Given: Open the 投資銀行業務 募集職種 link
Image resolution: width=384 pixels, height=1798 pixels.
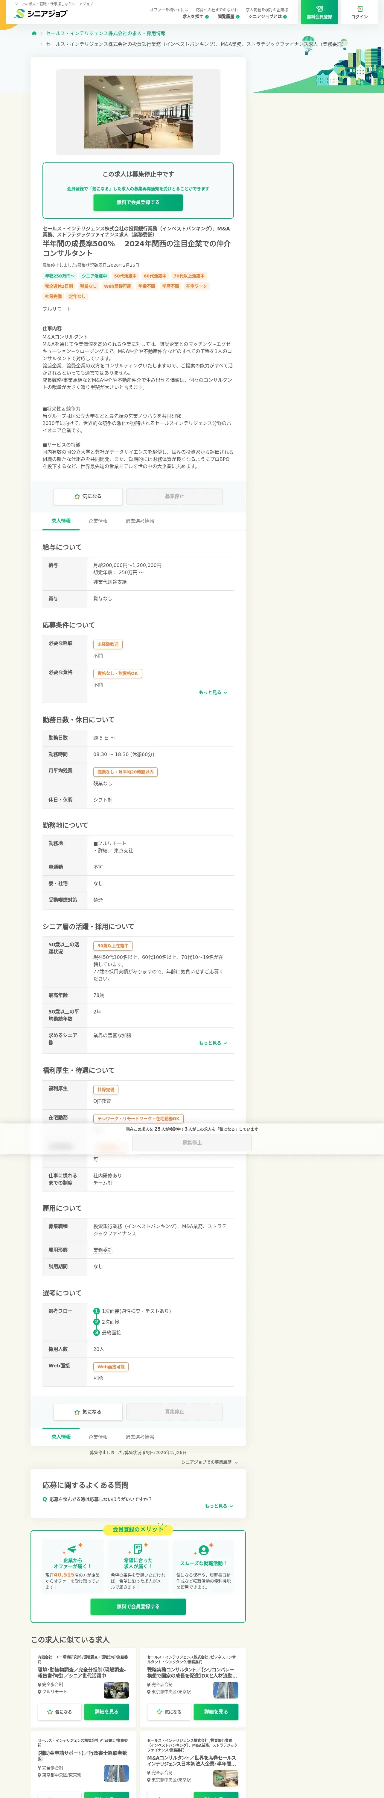Looking at the screenshot, I should (160, 1230).
